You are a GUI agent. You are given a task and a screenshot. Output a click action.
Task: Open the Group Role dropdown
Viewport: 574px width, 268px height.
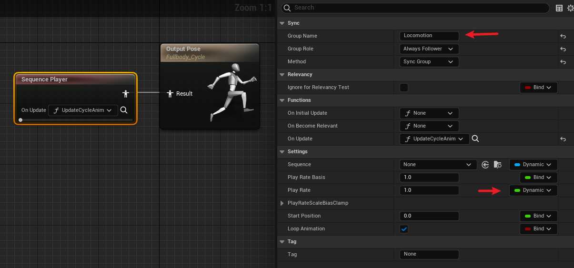(429, 49)
